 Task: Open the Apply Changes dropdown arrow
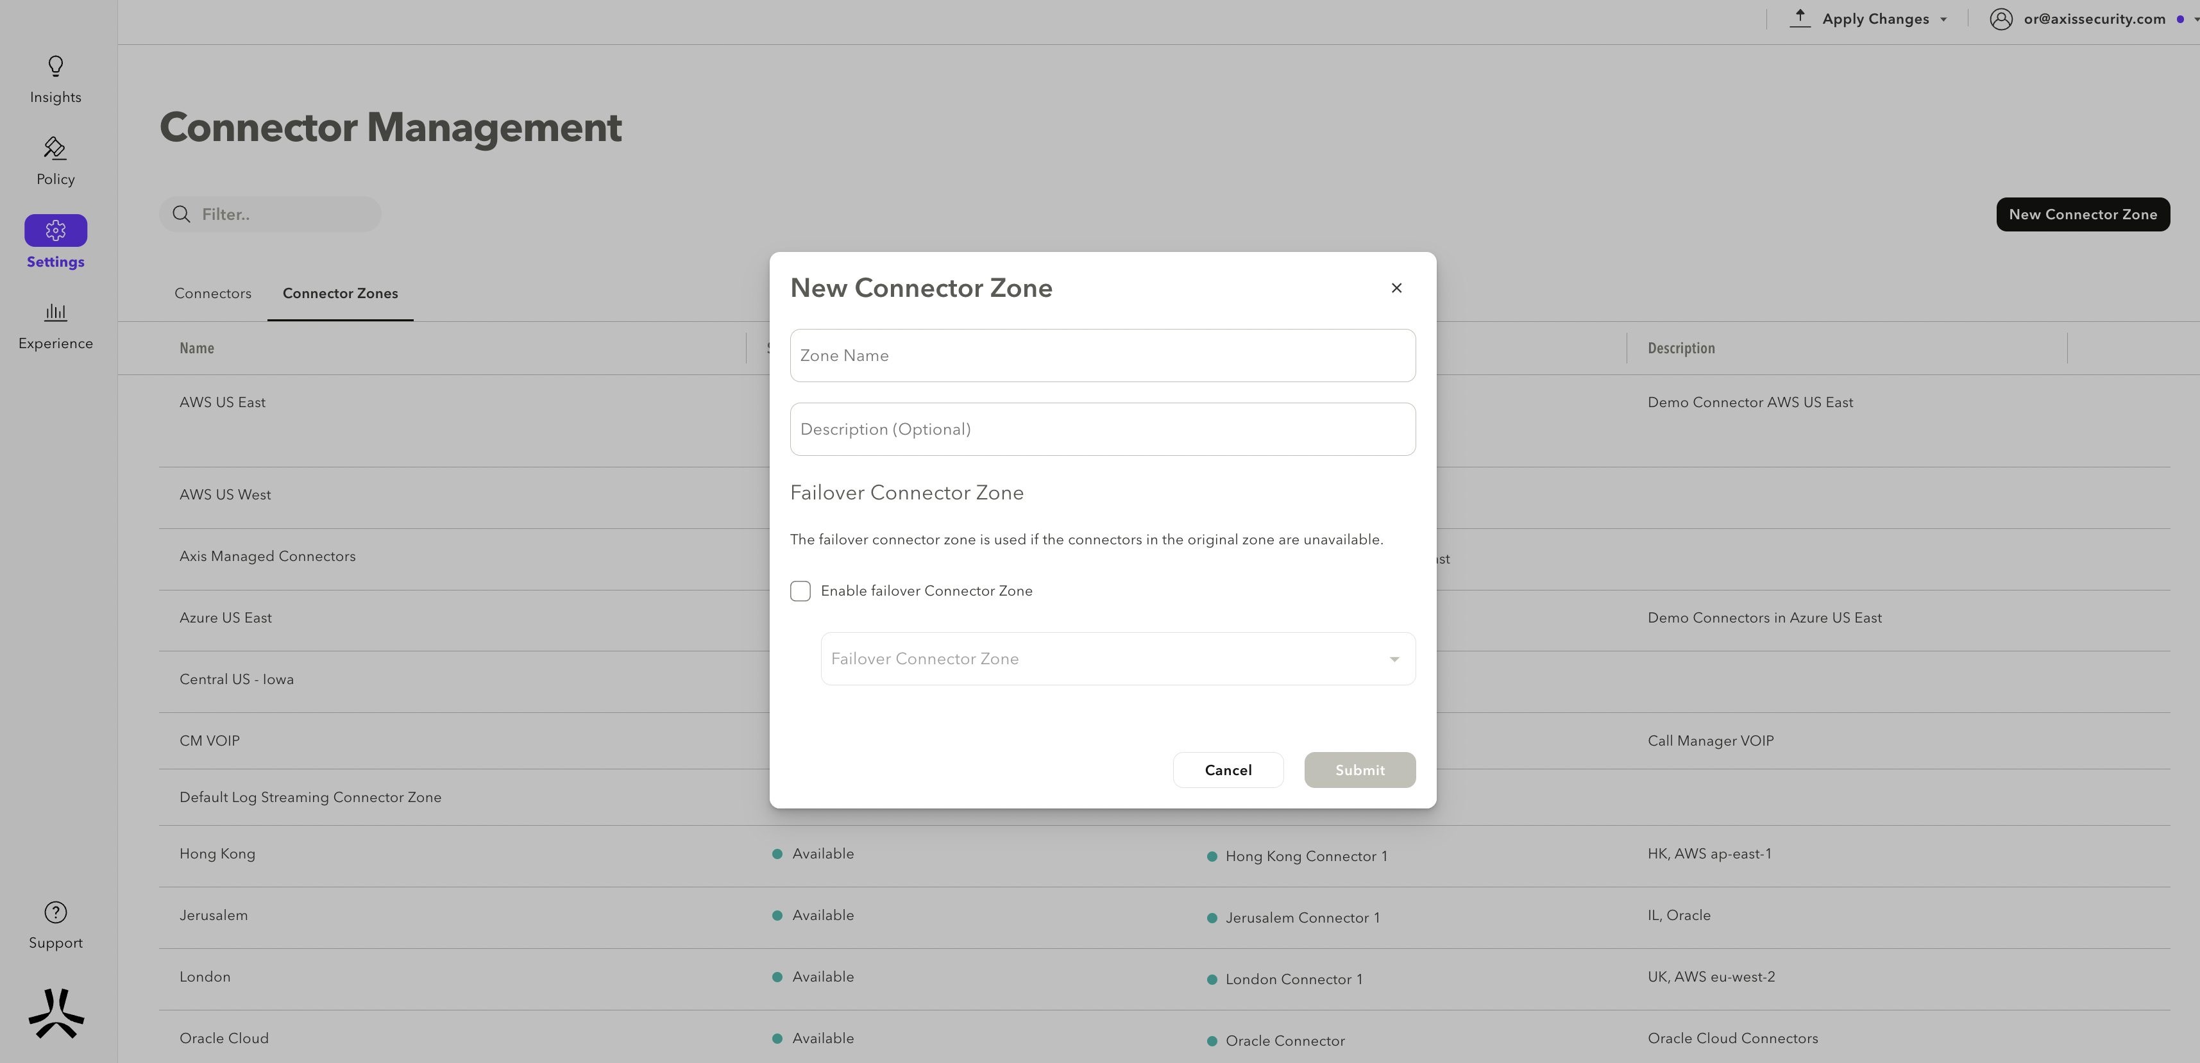(1944, 20)
